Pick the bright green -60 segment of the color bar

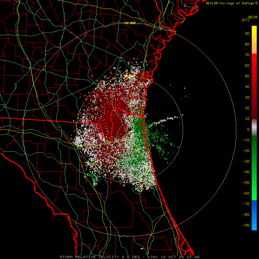point(254,194)
